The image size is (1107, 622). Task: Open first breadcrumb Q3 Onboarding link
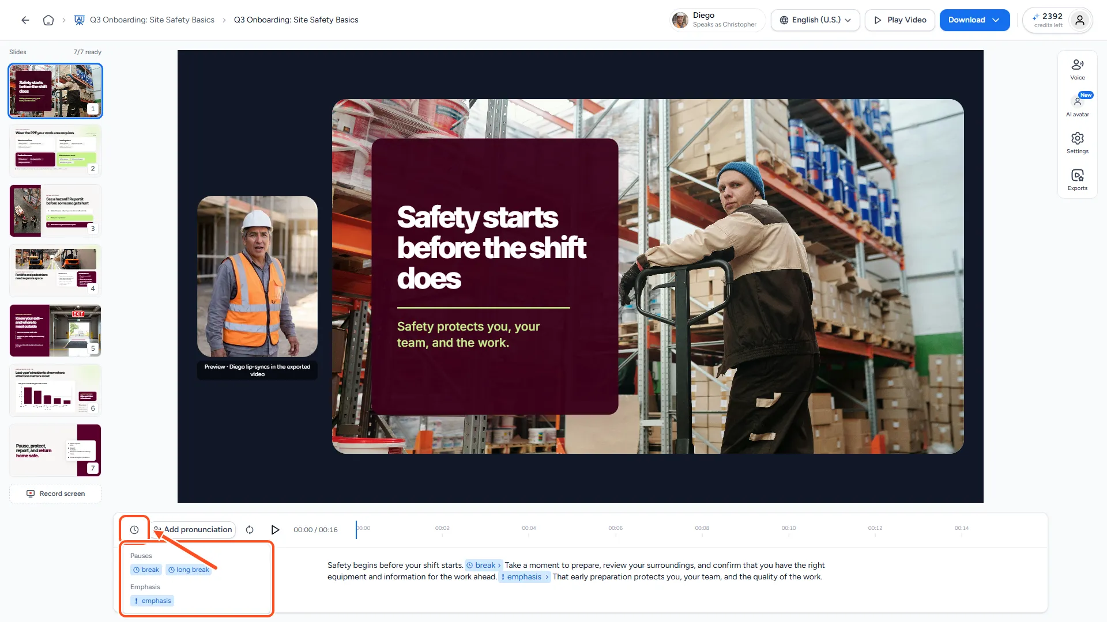pyautogui.click(x=152, y=20)
